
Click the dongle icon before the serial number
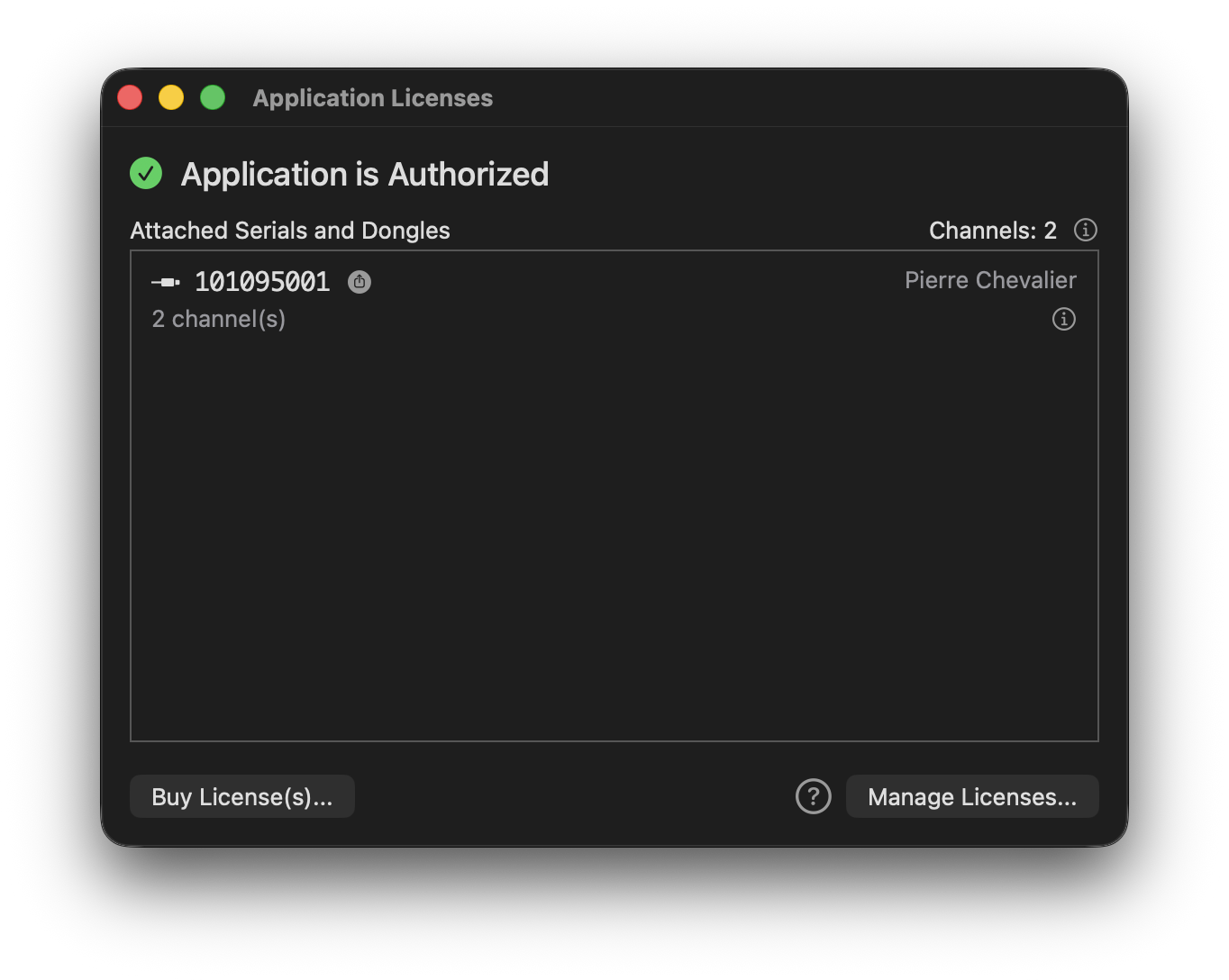click(x=166, y=283)
